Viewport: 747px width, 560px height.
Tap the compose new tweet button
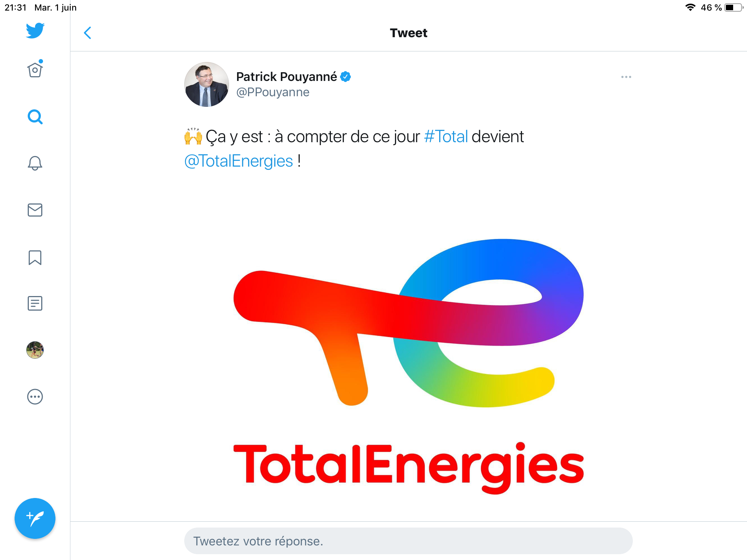(35, 518)
